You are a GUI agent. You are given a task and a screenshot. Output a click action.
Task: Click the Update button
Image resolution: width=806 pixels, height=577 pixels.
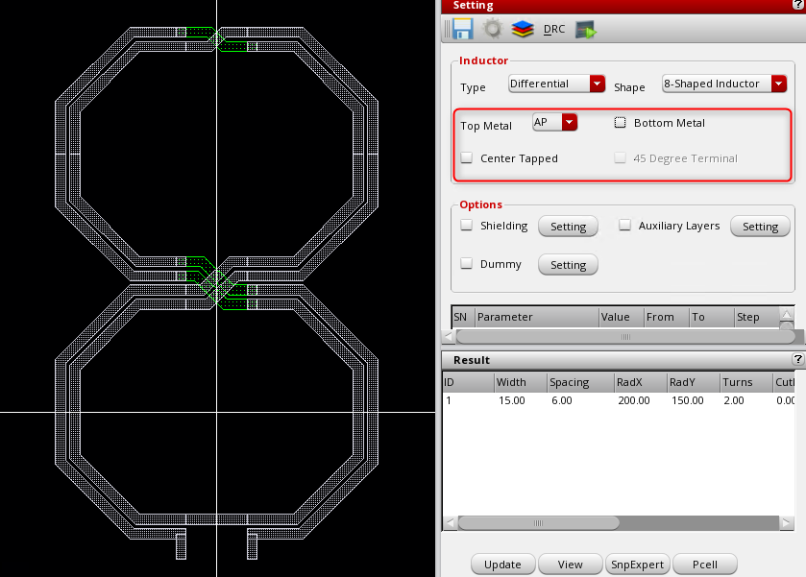coord(502,565)
